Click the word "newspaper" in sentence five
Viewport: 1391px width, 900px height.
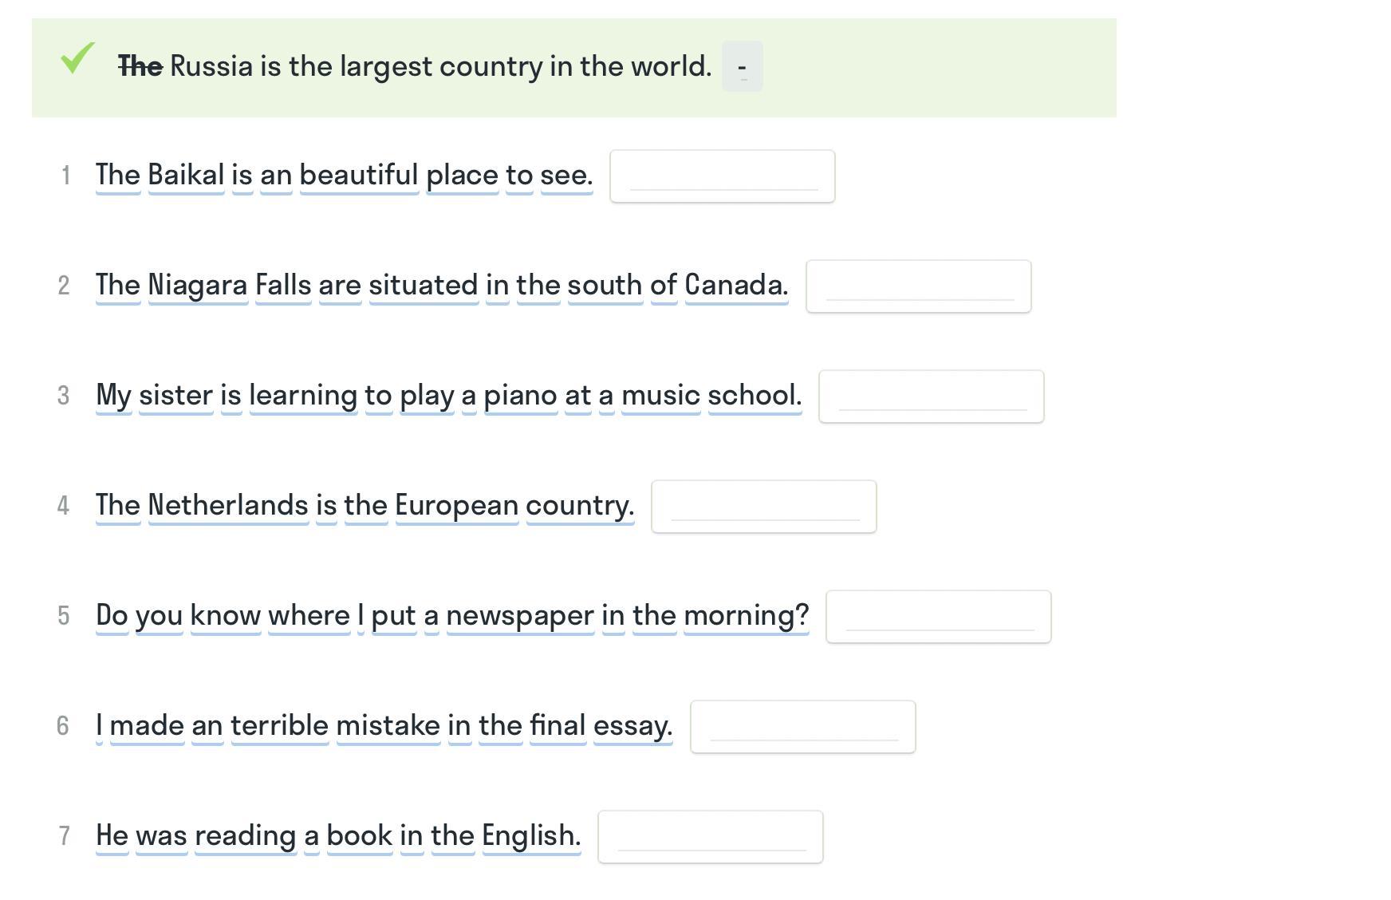coord(519,615)
